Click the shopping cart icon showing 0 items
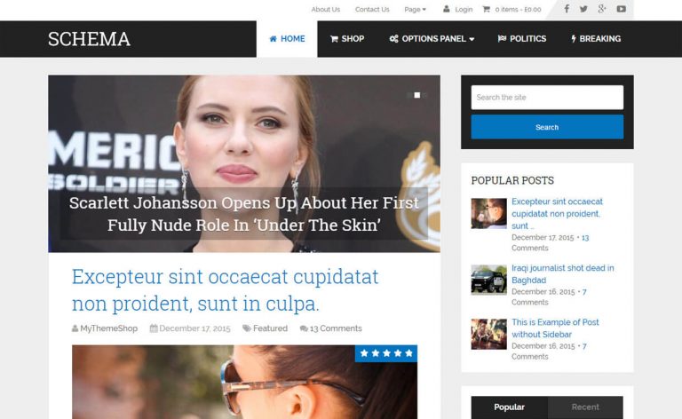 tap(486, 10)
